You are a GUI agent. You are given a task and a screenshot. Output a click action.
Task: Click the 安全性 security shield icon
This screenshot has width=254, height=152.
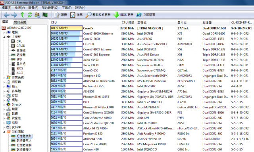8,118
